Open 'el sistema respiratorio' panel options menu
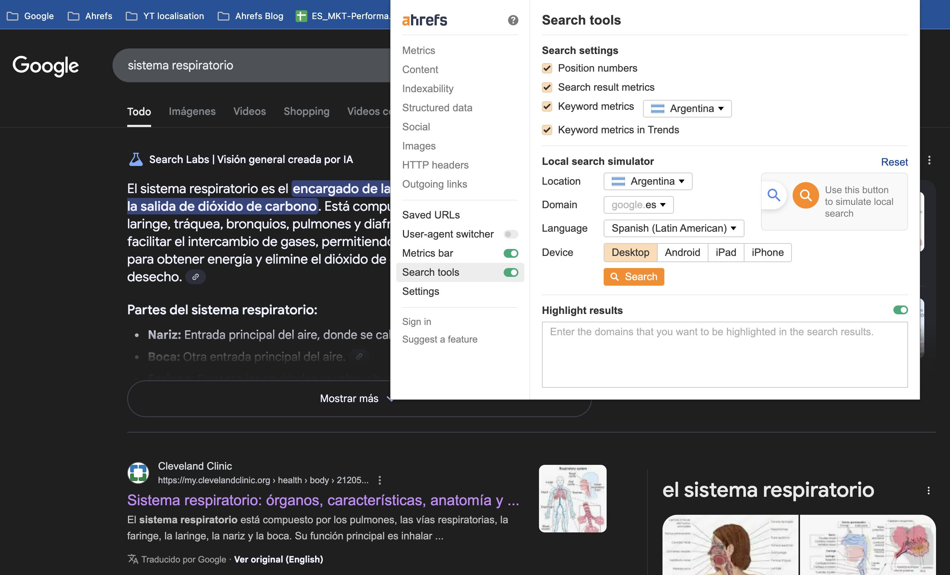950x575 pixels. tap(928, 490)
